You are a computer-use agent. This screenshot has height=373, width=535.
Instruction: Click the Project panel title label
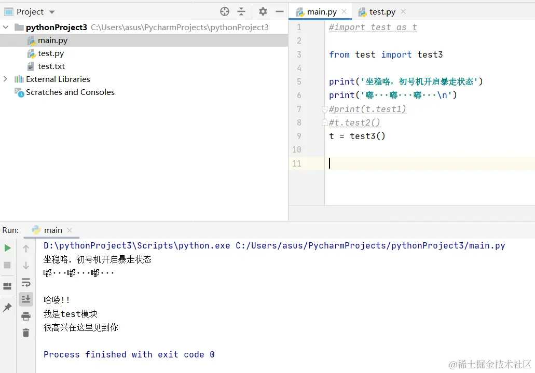(x=30, y=12)
